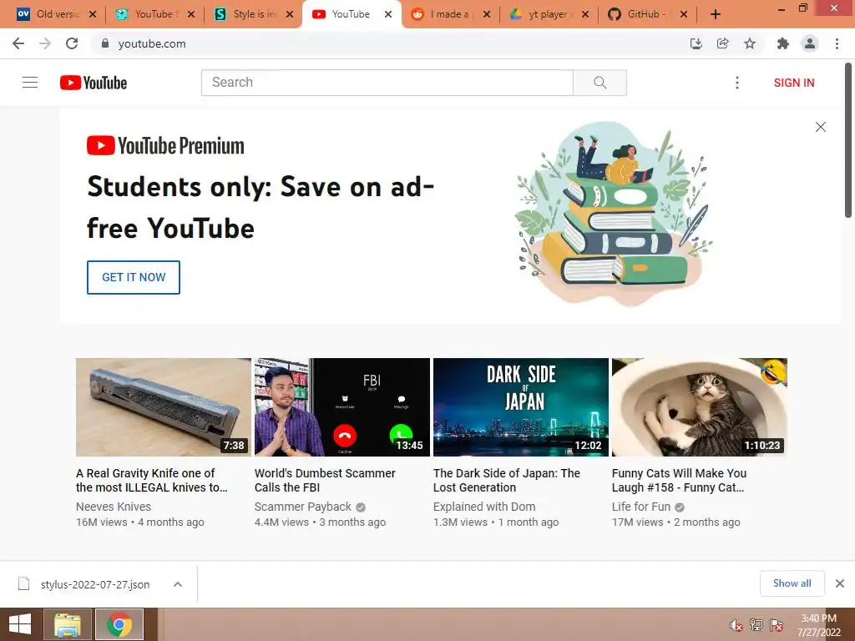The image size is (855, 641).
Task: Open the Dark Side of Japan thumbnail
Action: coord(521,407)
